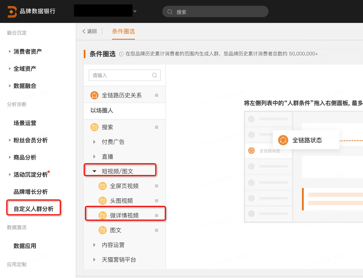Select the 条件圈选 tab
The image size is (363, 278).
(123, 32)
